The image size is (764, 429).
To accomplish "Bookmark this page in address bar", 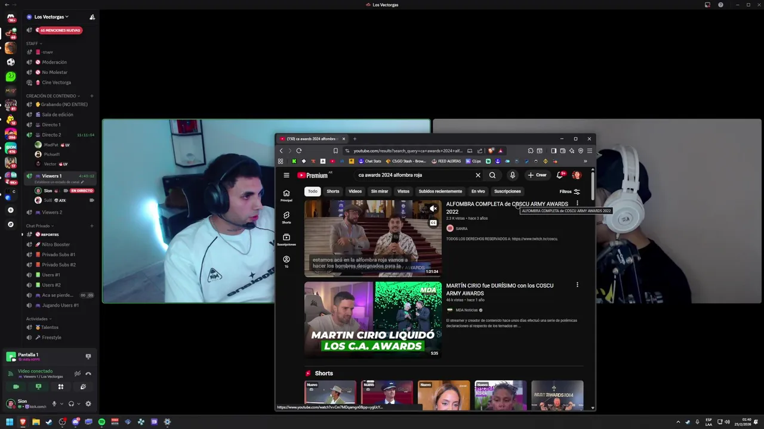I will 335,151.
